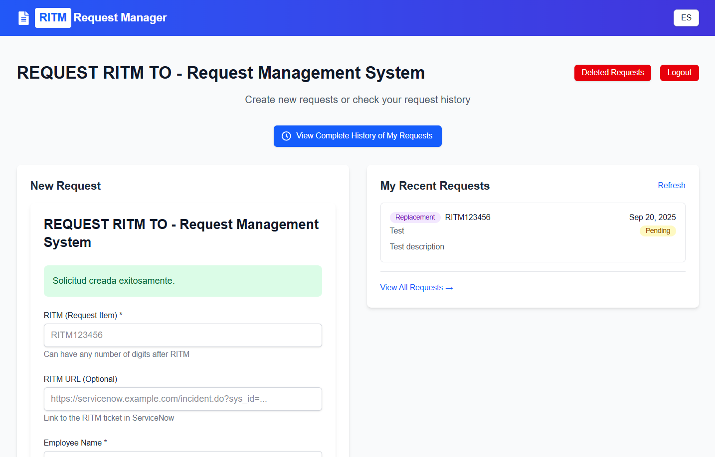
Task: Refresh My Recent Requests list
Action: click(672, 185)
